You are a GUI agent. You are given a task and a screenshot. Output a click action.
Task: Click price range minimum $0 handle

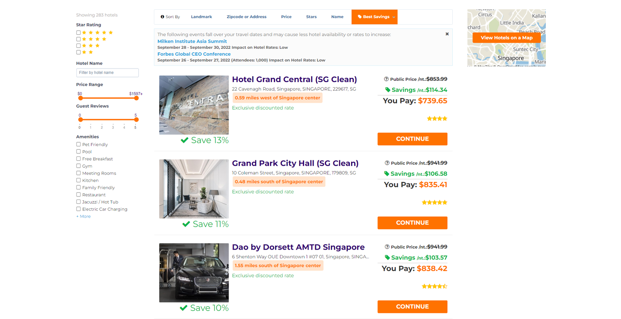[80, 98]
